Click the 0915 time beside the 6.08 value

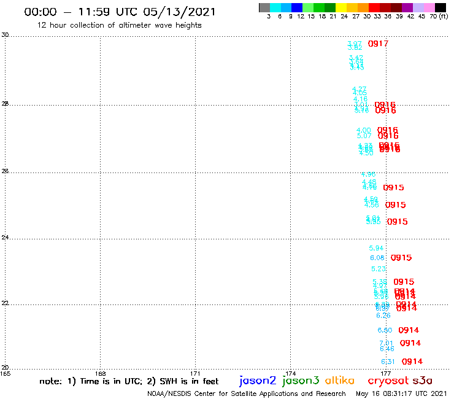(401, 258)
